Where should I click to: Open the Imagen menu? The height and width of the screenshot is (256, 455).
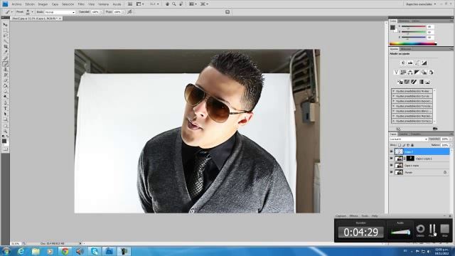click(x=43, y=4)
